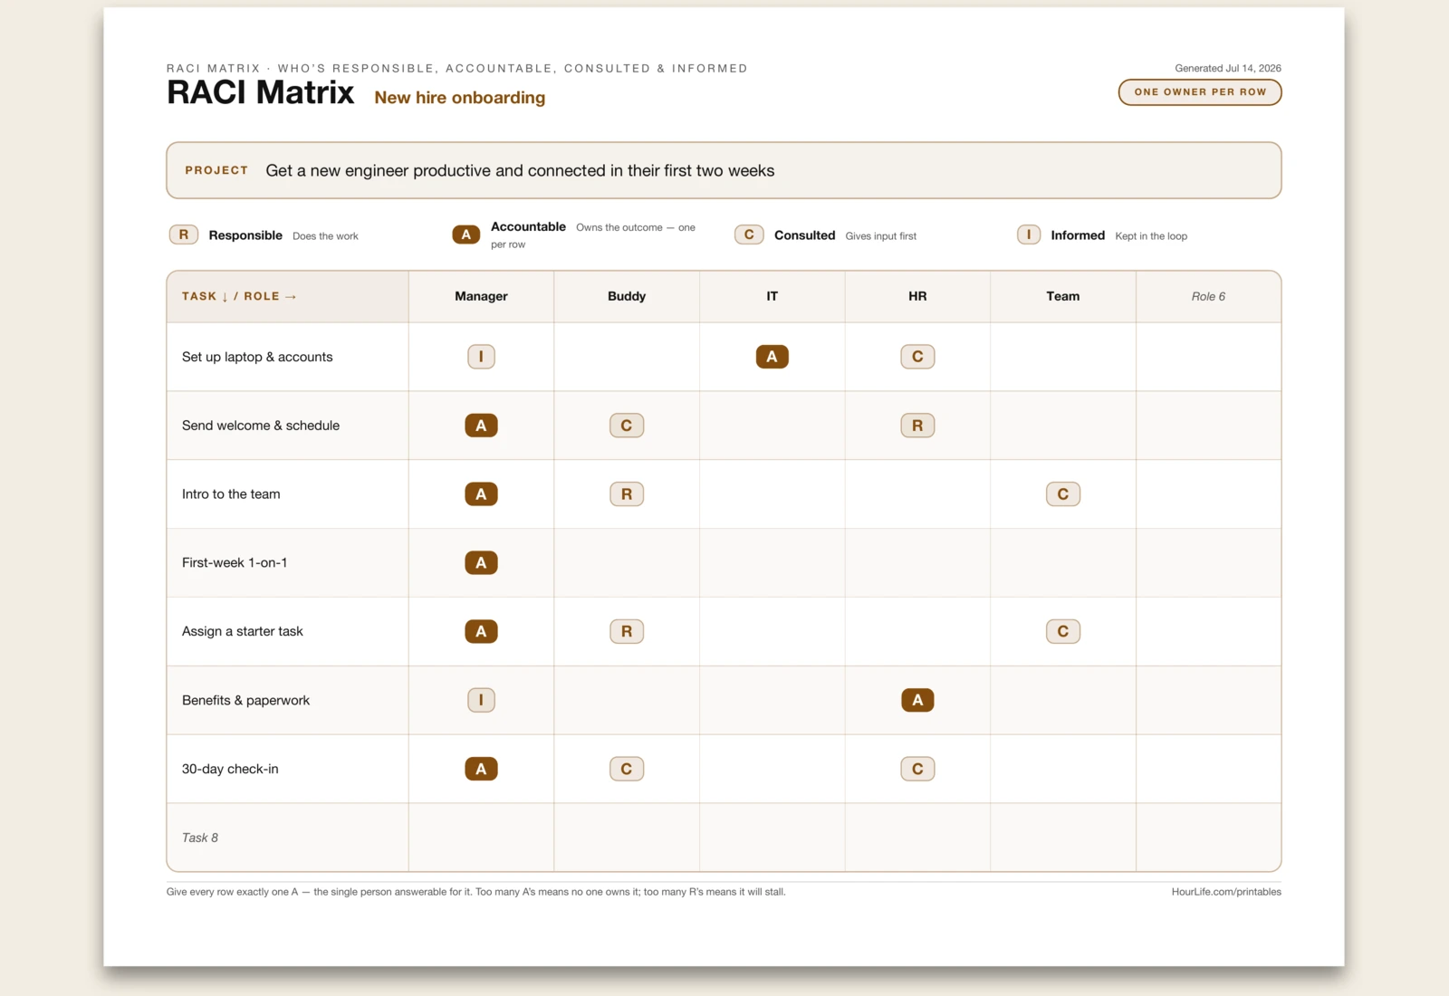Click Buddy's C badge for 30-day check-in
Viewport: 1449px width, 996px height.
point(627,769)
